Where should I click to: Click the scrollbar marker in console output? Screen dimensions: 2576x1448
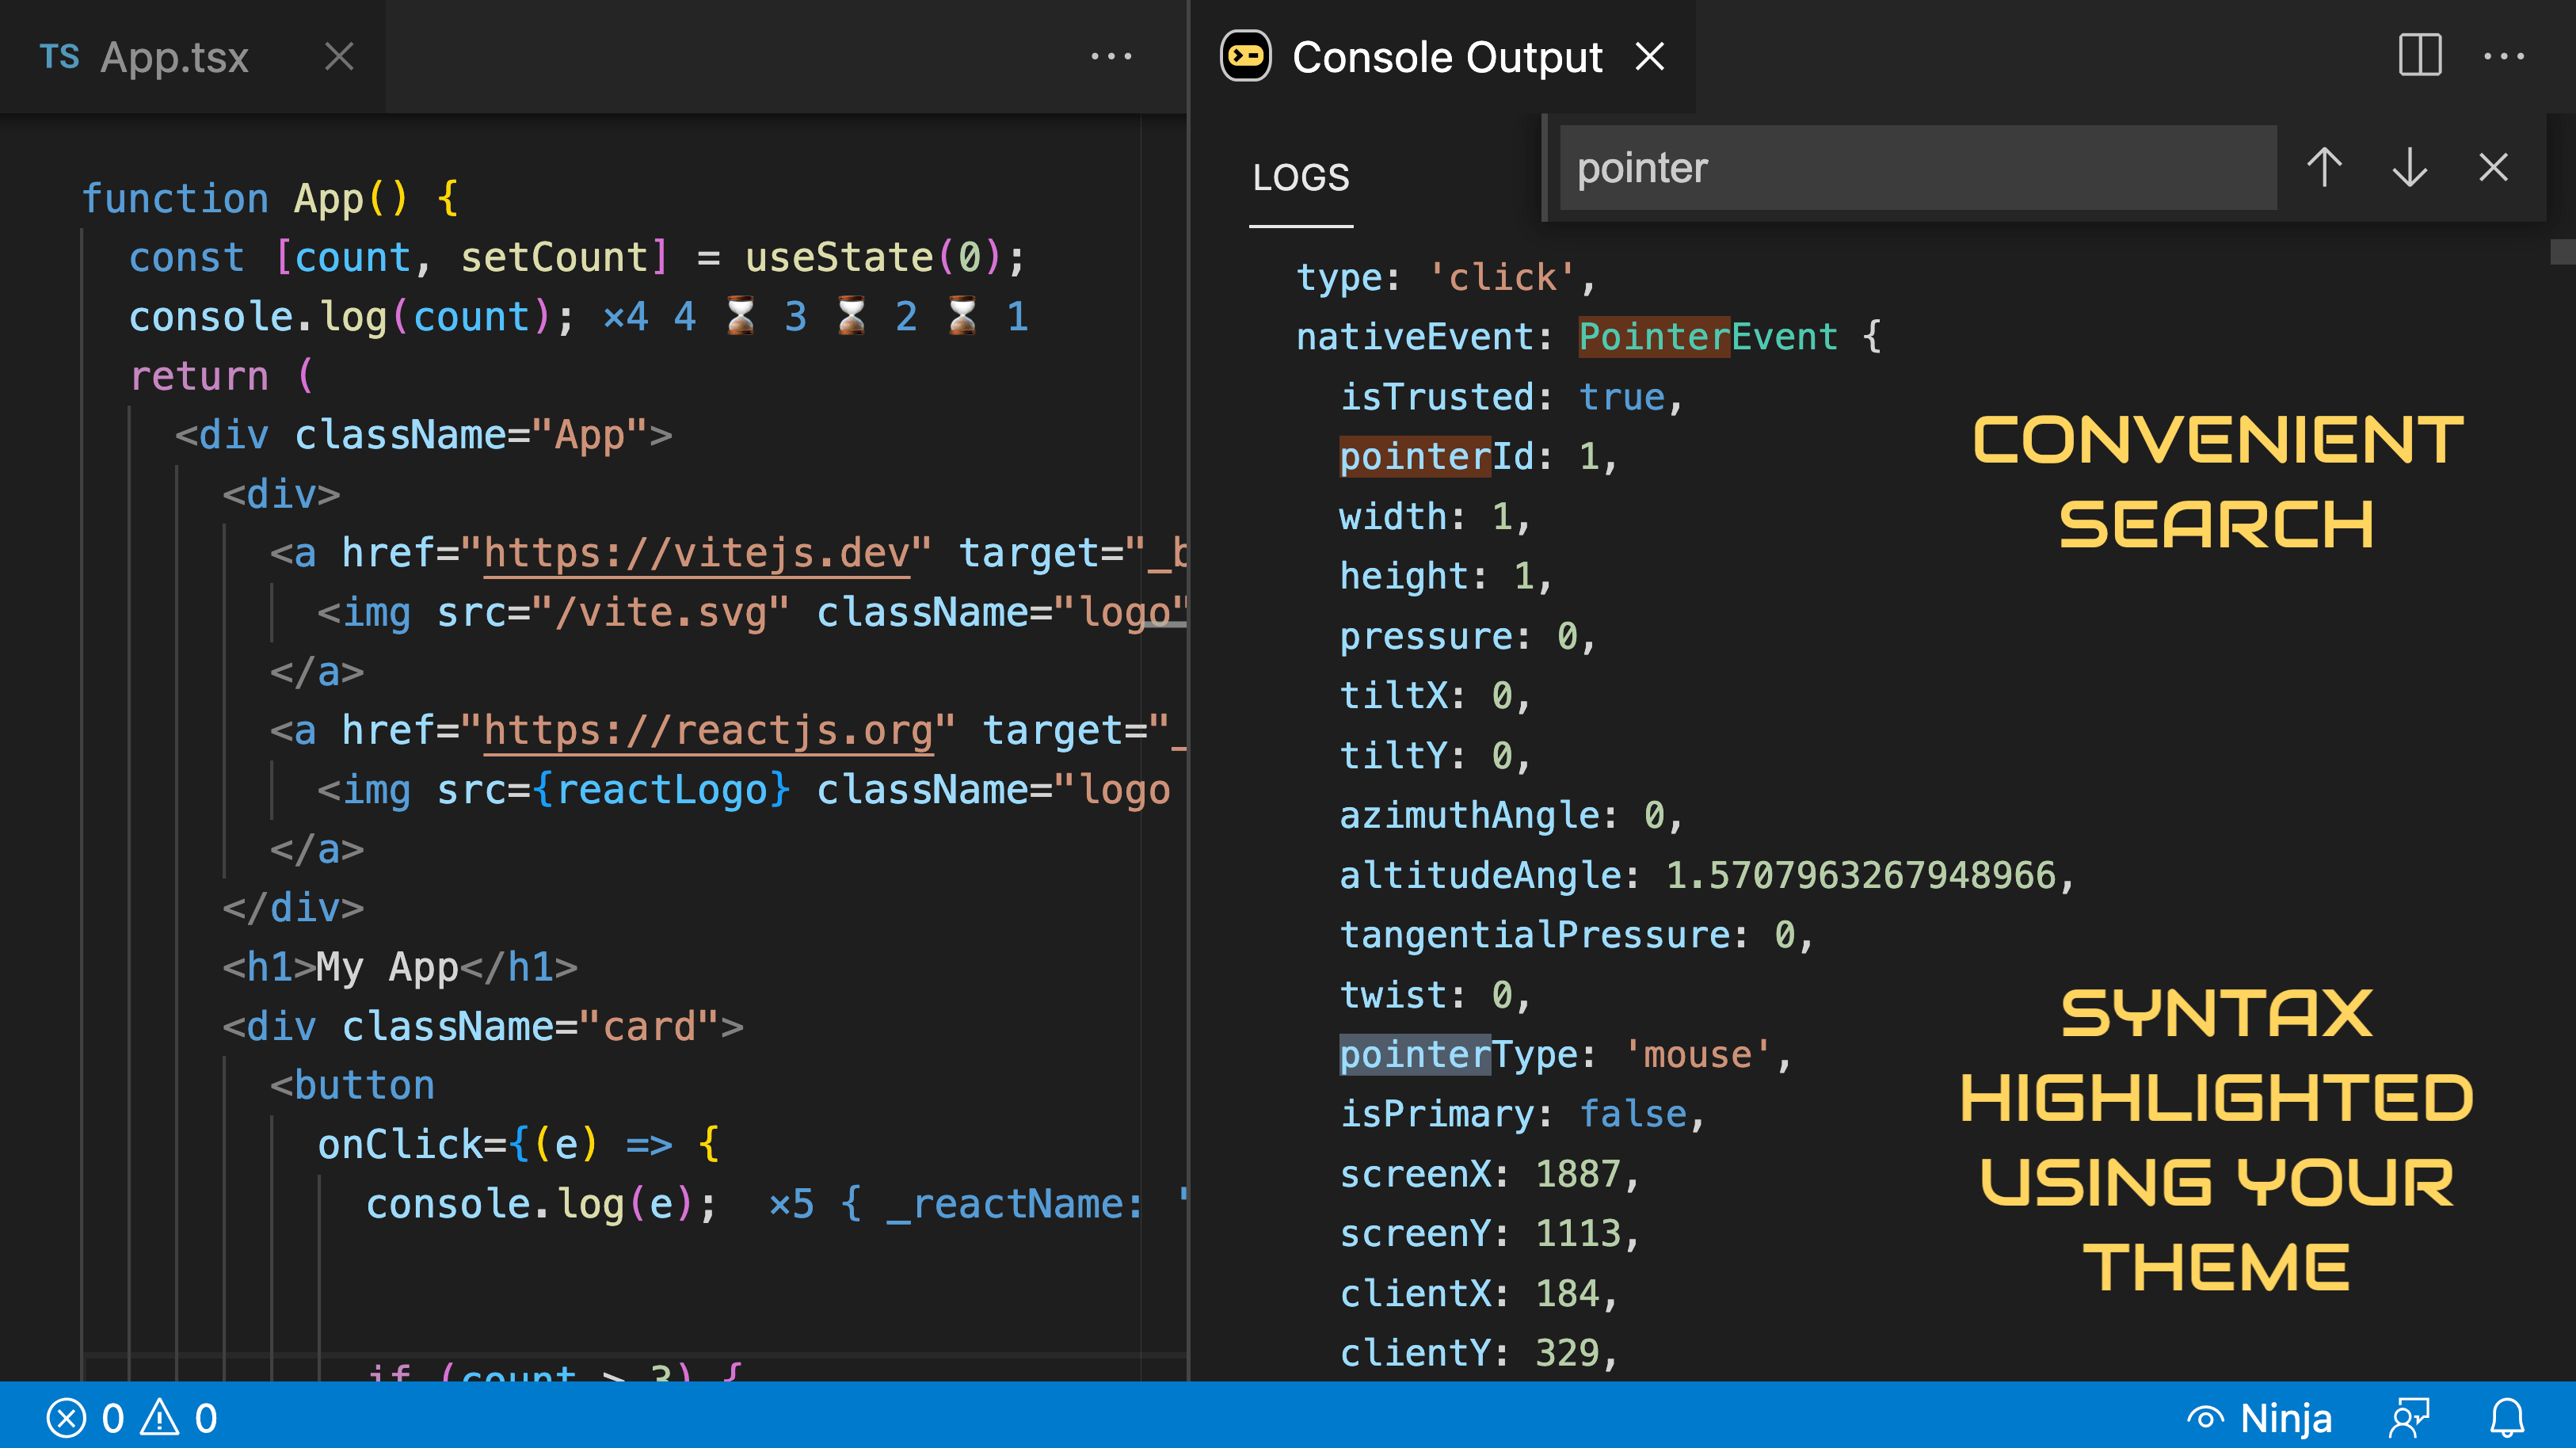pyautogui.click(x=2563, y=251)
